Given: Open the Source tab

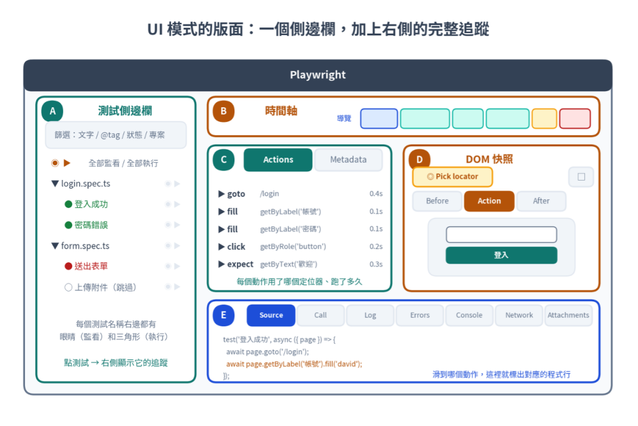Looking at the screenshot, I should pyautogui.click(x=271, y=315).
